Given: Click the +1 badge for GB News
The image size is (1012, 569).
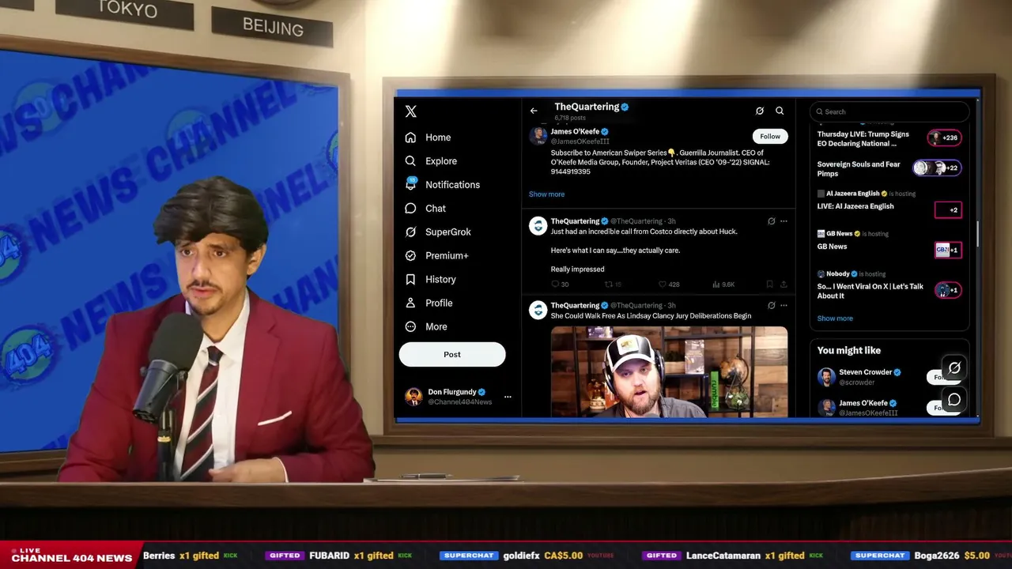Looking at the screenshot, I should coord(948,250).
